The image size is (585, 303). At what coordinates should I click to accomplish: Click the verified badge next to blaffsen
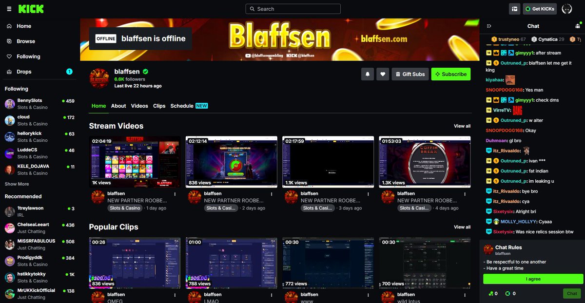145,72
